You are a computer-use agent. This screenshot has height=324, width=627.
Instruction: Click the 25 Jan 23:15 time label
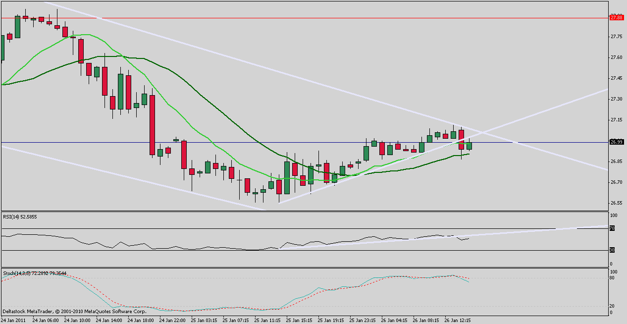(x=363, y=321)
